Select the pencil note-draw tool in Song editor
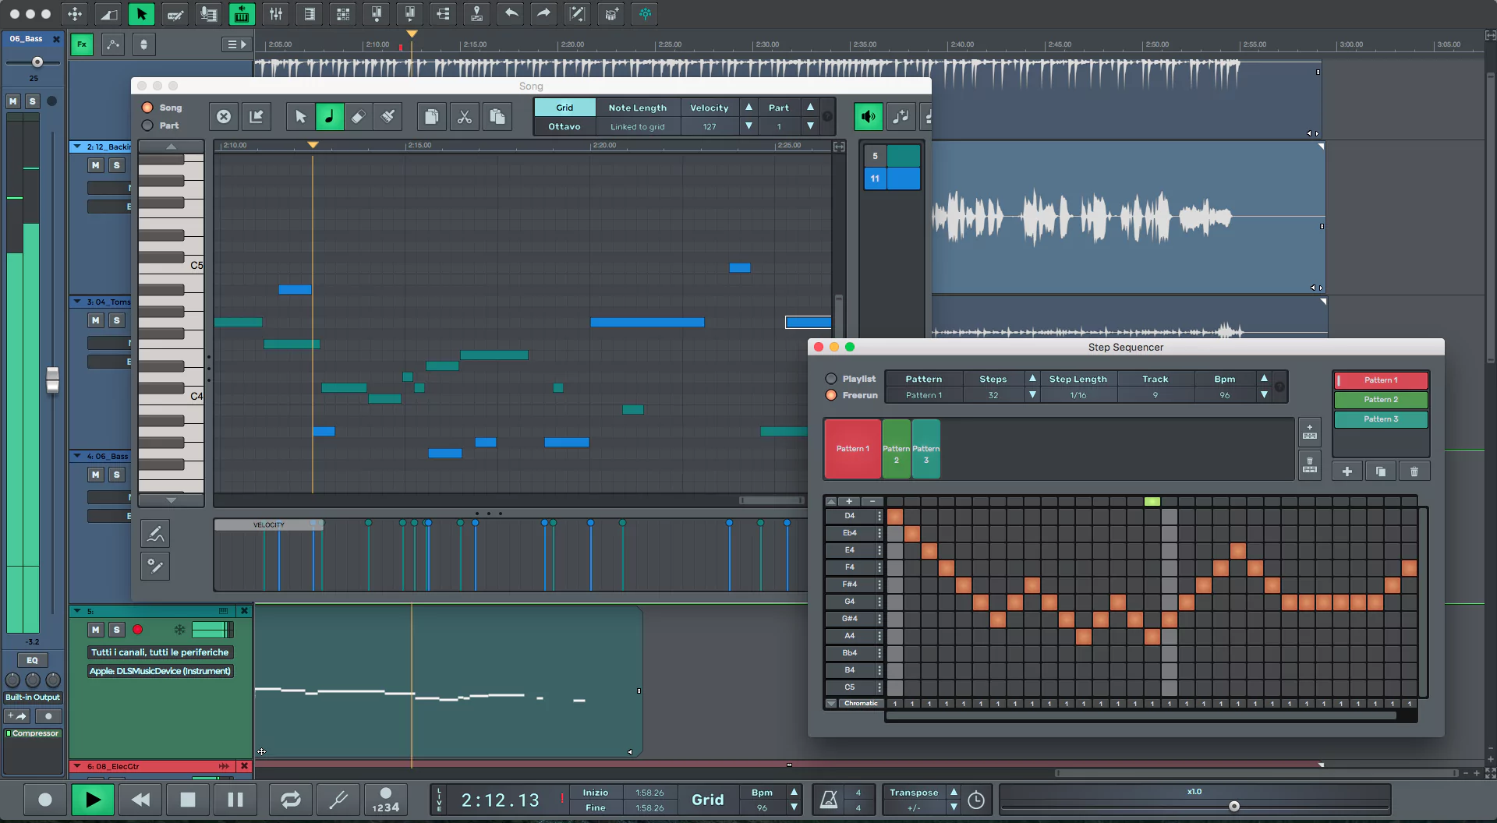1497x823 pixels. pos(330,116)
